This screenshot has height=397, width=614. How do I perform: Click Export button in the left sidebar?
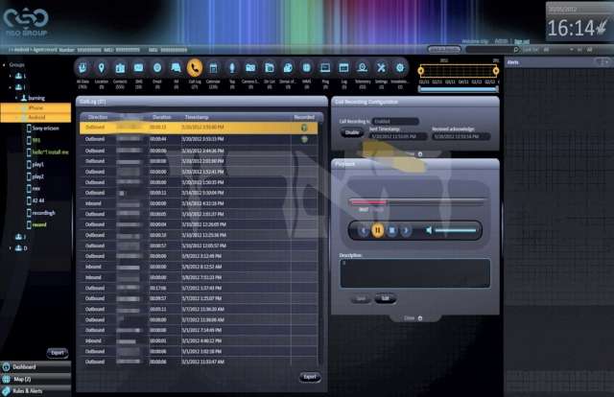click(58, 353)
